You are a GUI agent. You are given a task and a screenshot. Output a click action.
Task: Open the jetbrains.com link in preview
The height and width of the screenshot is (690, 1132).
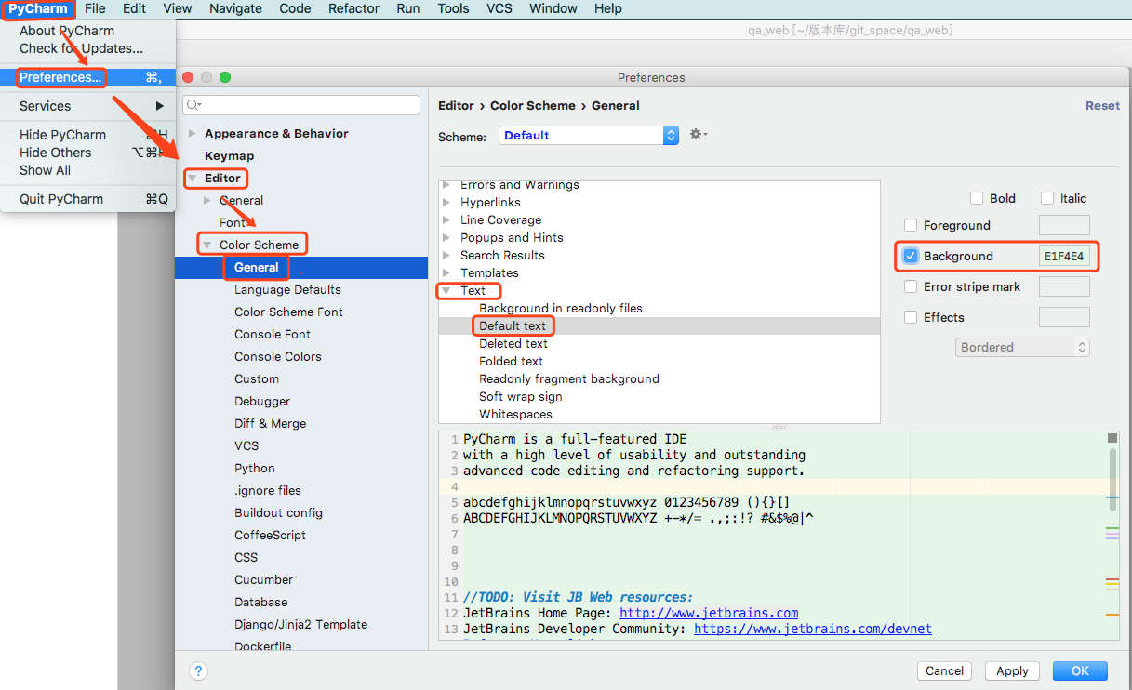coord(709,613)
